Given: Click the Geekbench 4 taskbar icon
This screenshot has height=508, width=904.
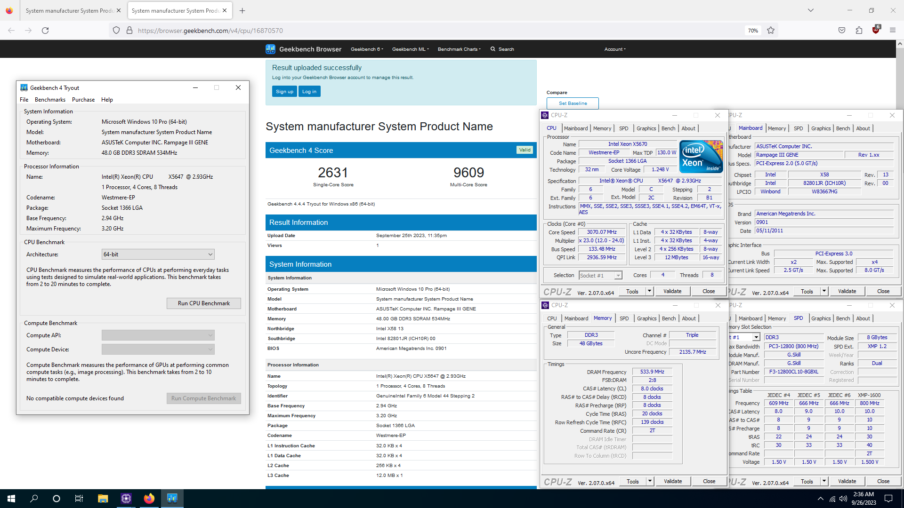Looking at the screenshot, I should [172, 499].
